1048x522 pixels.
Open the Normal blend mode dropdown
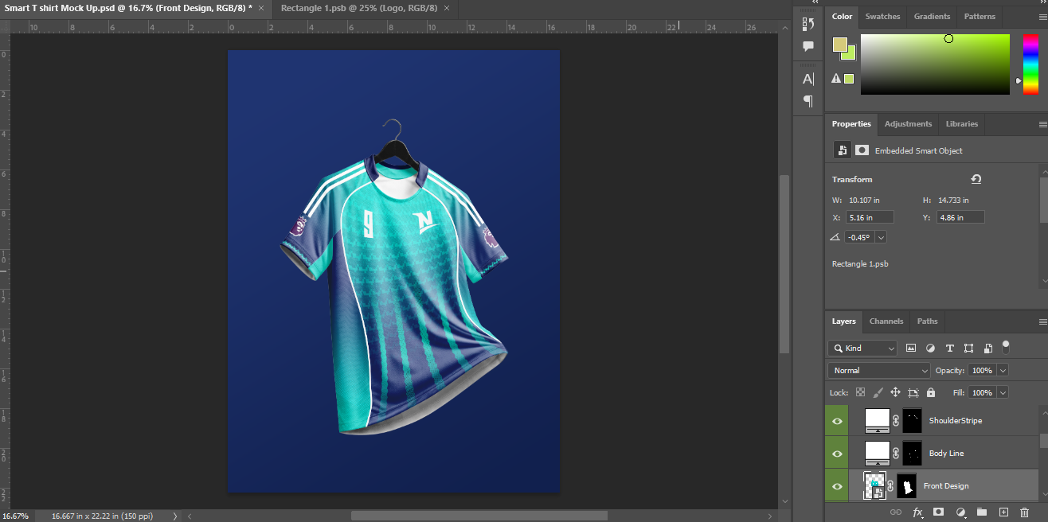[x=879, y=370]
